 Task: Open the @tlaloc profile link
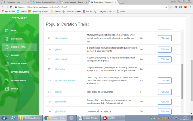coord(59,92)
